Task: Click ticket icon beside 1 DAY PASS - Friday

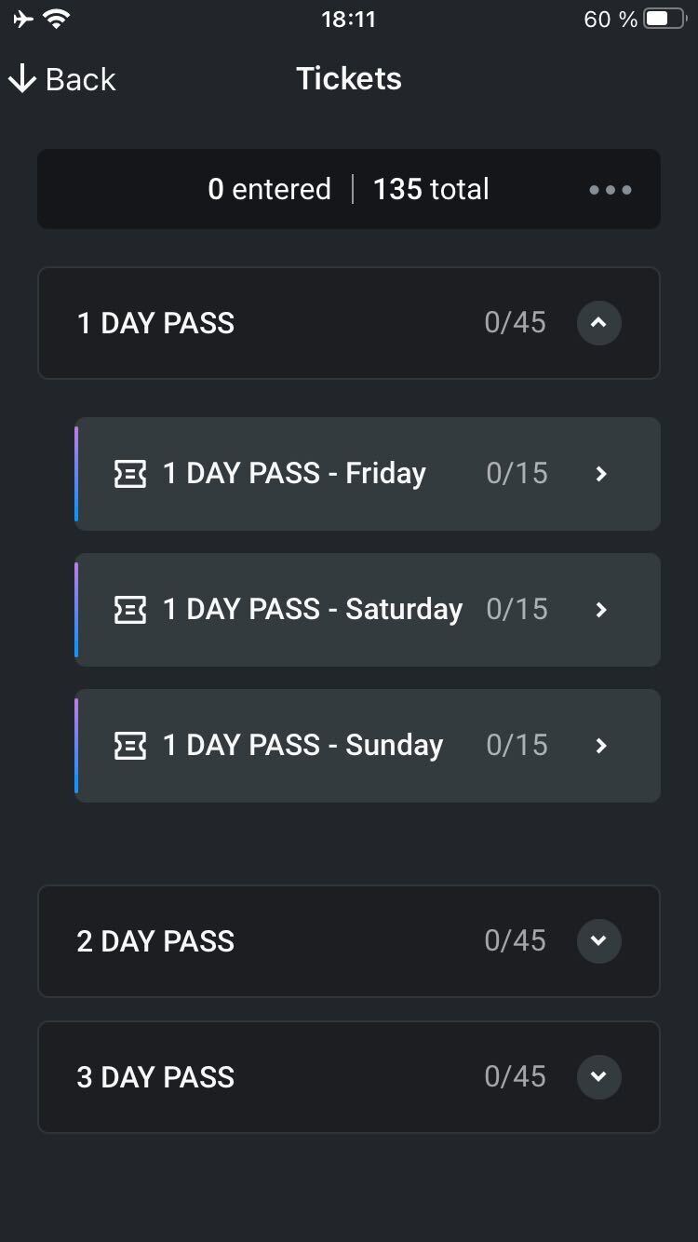Action: tap(129, 474)
